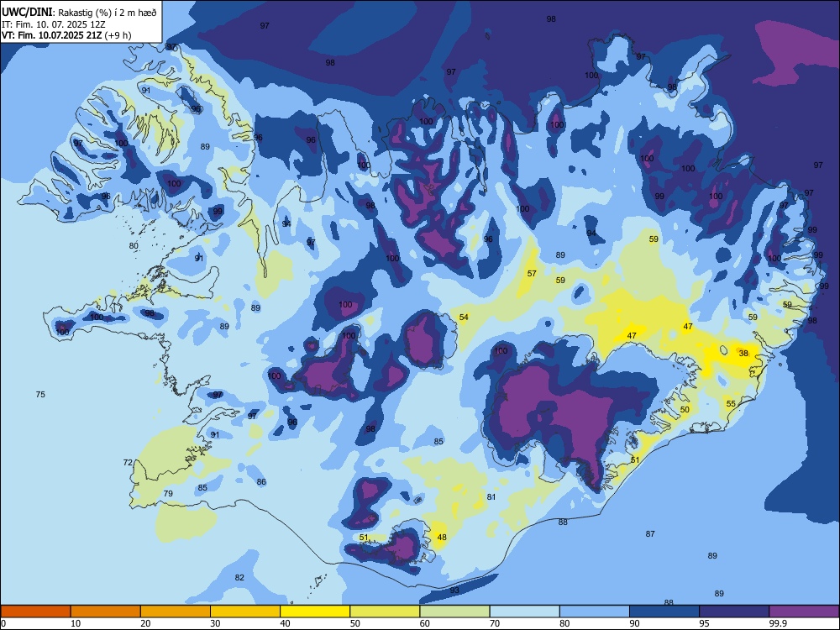Click the legend label 99.9
Viewport: 840px width, 630px height.
tap(778, 623)
